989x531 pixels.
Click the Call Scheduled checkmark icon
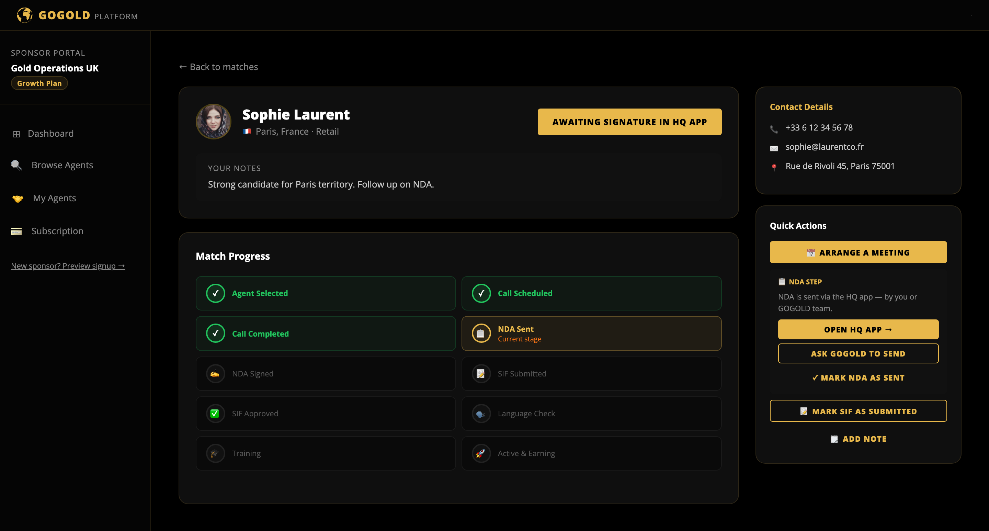481,293
